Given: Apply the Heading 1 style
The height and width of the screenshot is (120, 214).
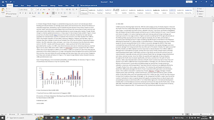Looking at the screenshot, I should click(x=100, y=11).
